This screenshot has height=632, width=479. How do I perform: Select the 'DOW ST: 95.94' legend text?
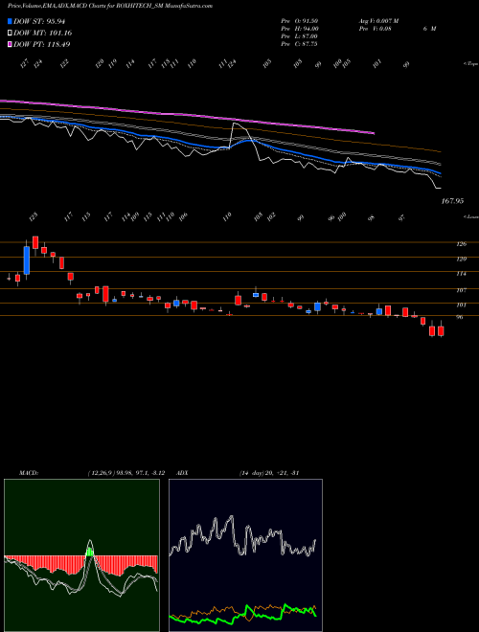tap(39, 21)
